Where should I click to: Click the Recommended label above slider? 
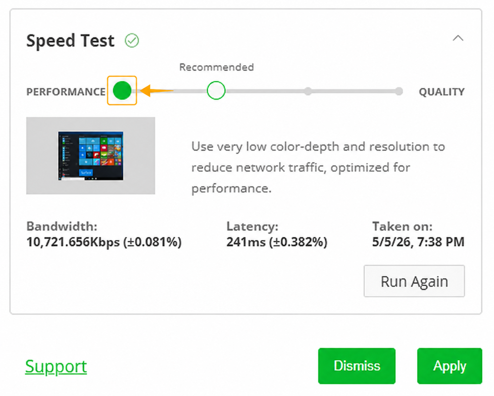[216, 67]
